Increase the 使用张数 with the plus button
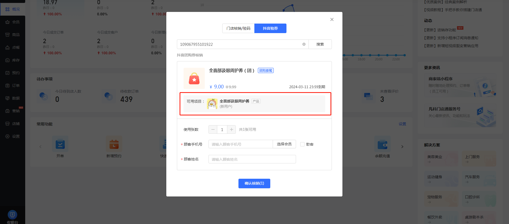 pos(231,129)
